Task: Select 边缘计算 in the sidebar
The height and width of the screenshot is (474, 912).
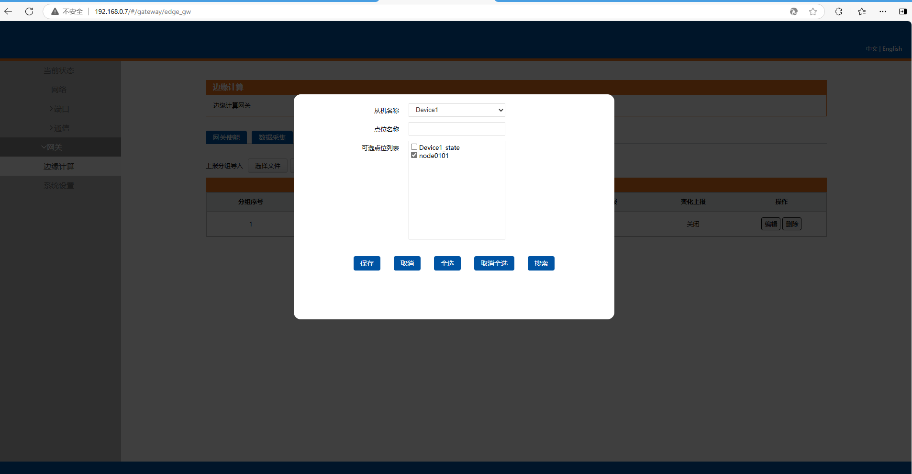Action: click(x=59, y=166)
